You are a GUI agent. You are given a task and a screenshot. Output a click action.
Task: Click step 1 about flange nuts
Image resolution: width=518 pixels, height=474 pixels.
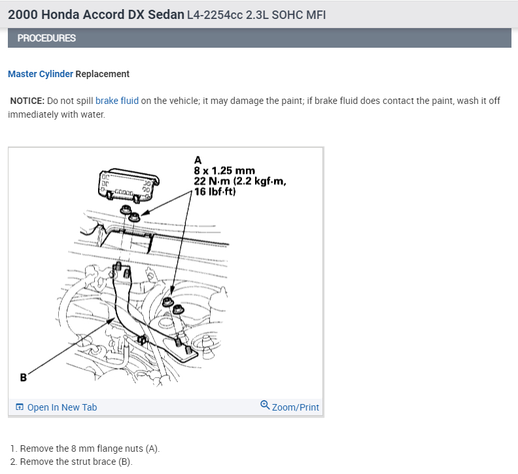[85, 449]
